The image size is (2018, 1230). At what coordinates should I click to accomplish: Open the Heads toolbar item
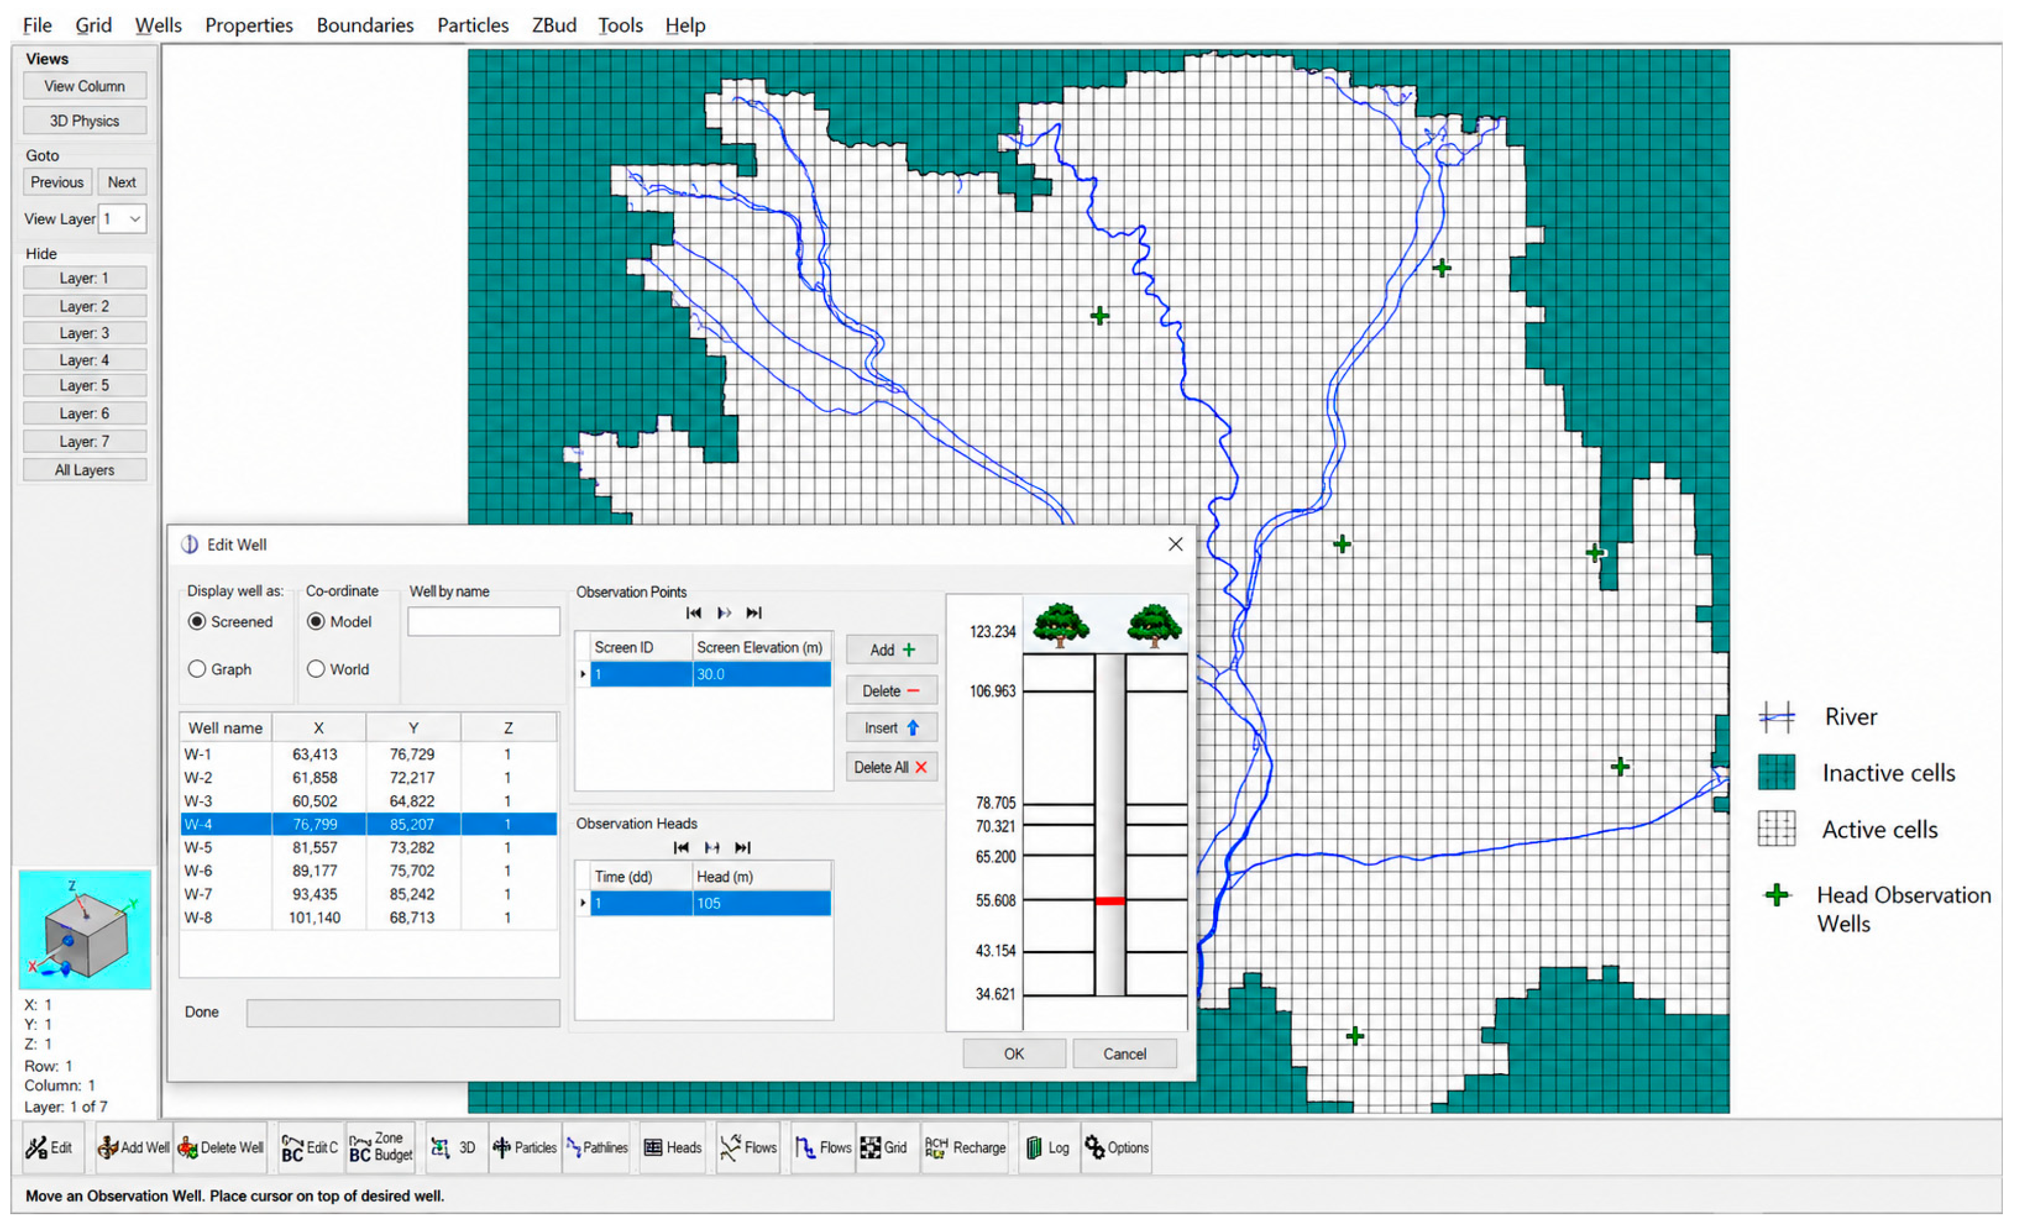673,1147
